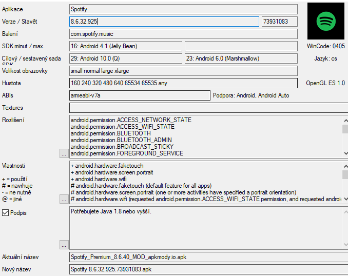
Task: Click the screen size field small normal large
Action: coord(183,71)
